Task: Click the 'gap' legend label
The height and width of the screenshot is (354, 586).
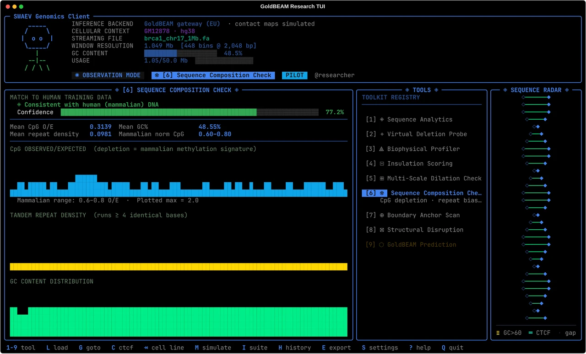Action: (x=570, y=333)
